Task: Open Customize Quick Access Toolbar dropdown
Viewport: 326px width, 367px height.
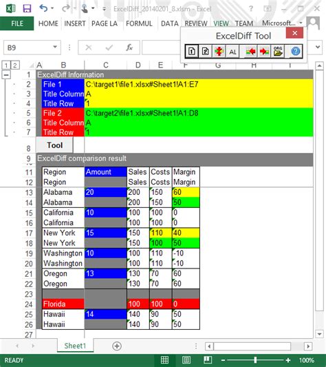Action: click(104, 9)
